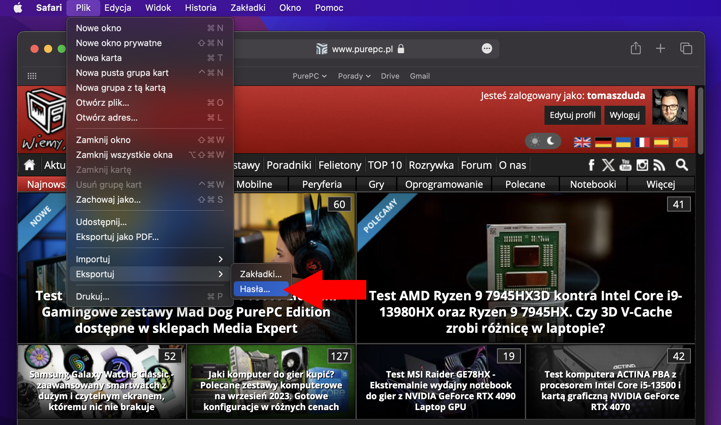Image resolution: width=721 pixels, height=425 pixels.
Task: Switch the page to dark mode
Action: [x=551, y=141]
